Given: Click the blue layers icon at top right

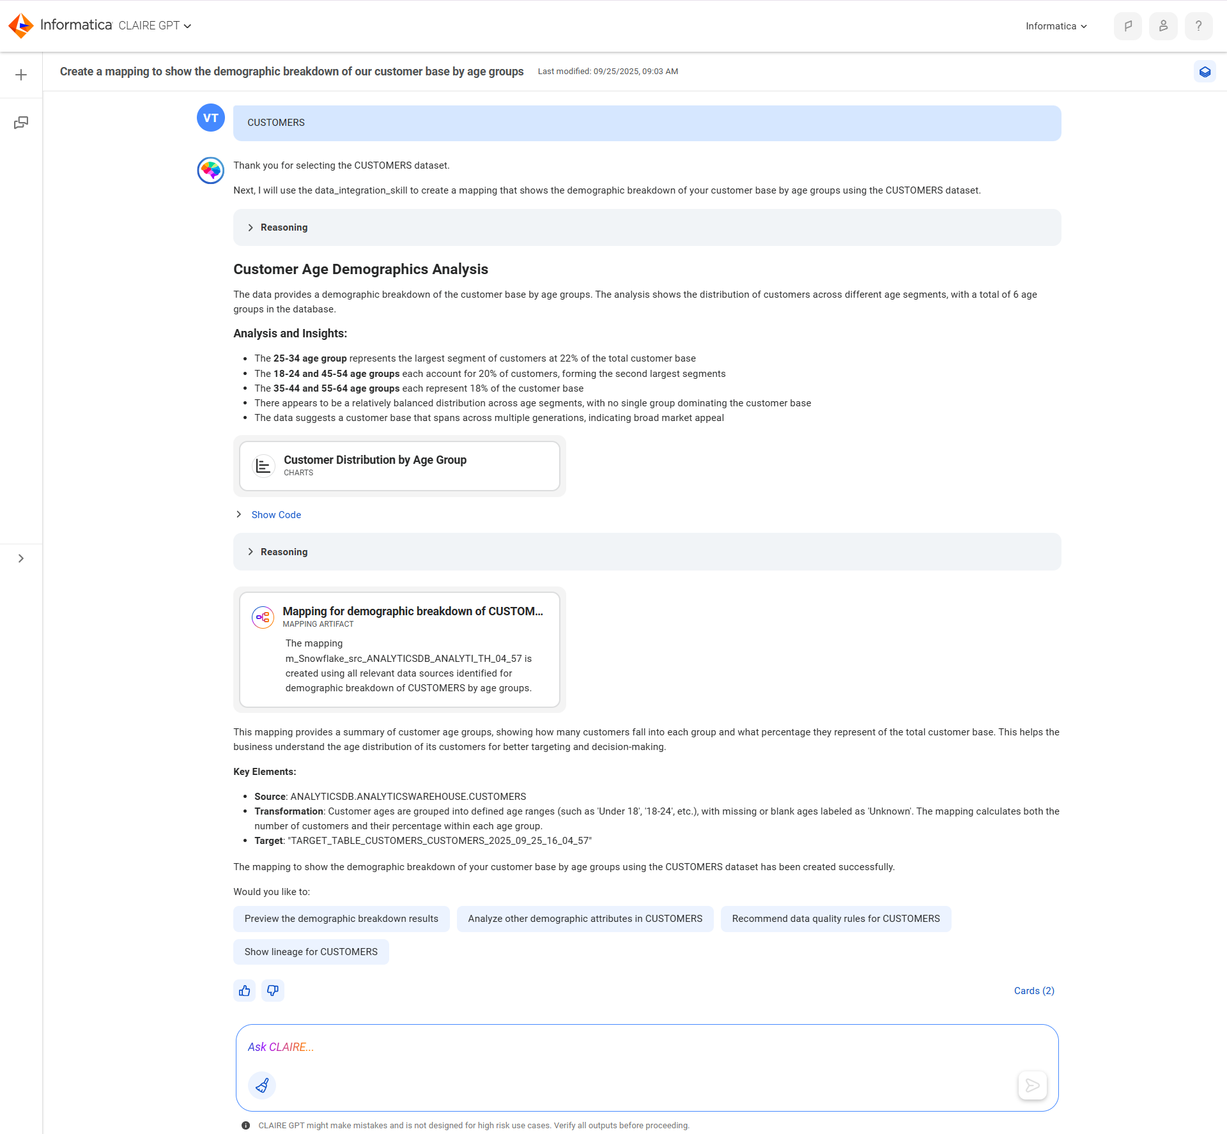Looking at the screenshot, I should 1205,72.
